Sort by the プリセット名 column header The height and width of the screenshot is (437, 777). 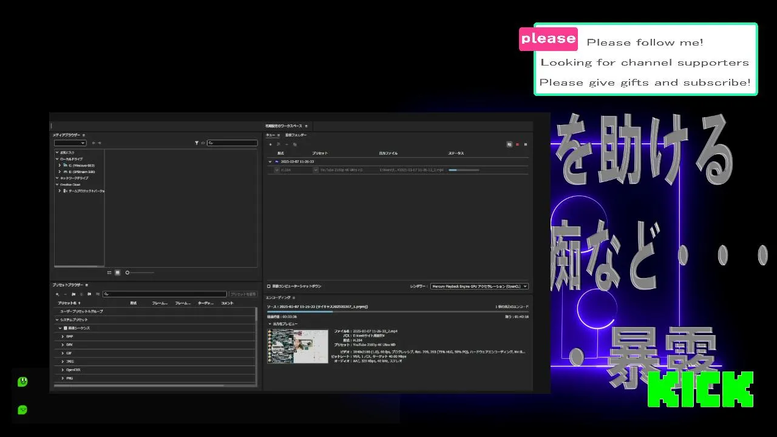69,303
